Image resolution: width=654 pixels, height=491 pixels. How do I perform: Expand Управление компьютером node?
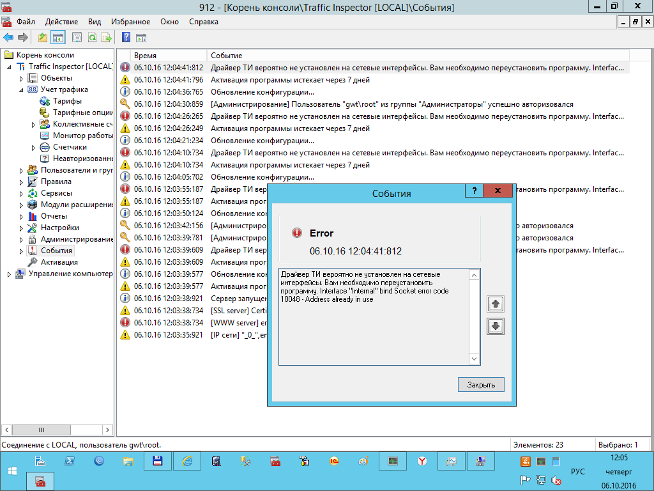(x=9, y=274)
